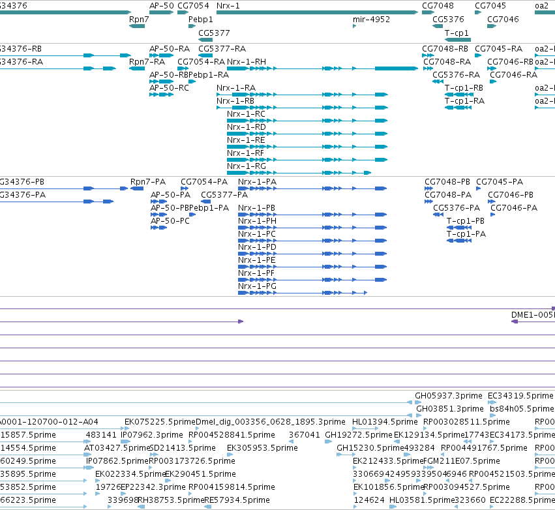Click EST EK075225.5prime

pyautogui.click(x=160, y=422)
